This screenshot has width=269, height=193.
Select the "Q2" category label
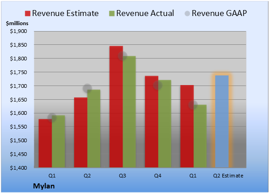[x=87, y=176]
